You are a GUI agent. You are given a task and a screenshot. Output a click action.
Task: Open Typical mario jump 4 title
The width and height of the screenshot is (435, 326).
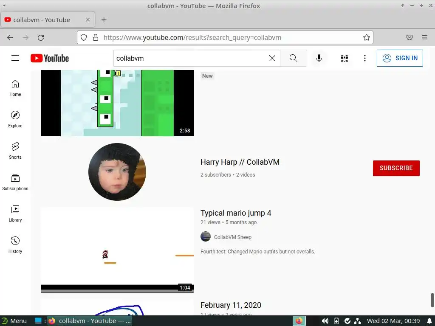pos(236,213)
